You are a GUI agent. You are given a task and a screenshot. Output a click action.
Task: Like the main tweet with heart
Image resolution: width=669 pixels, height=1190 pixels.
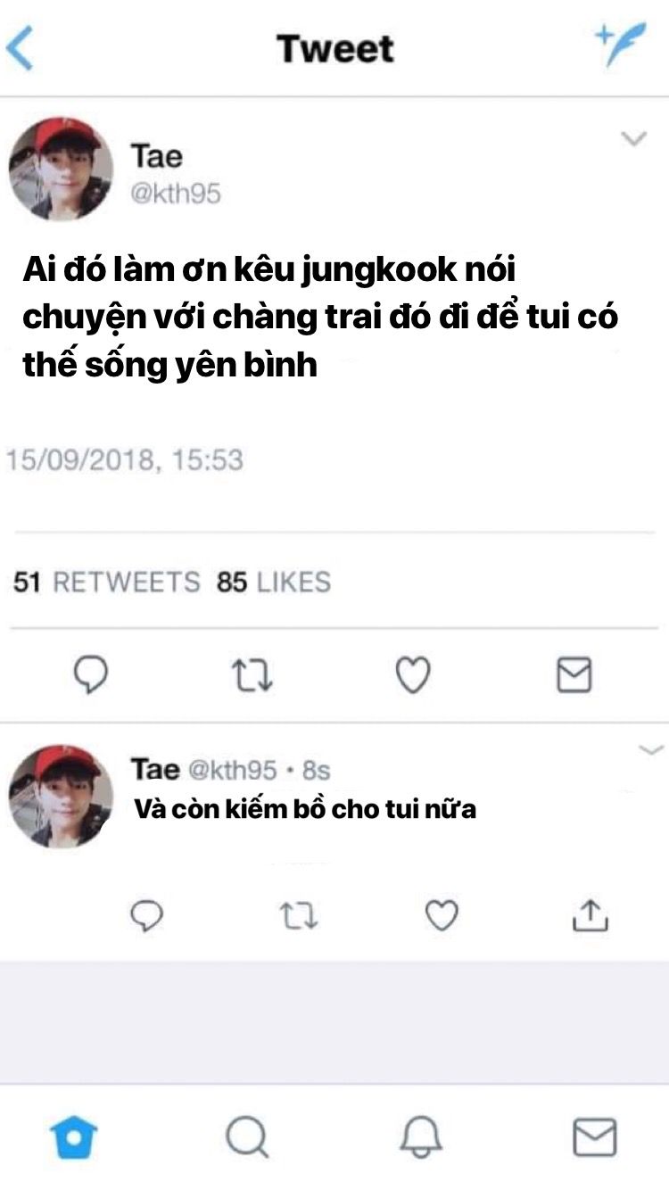(x=413, y=675)
